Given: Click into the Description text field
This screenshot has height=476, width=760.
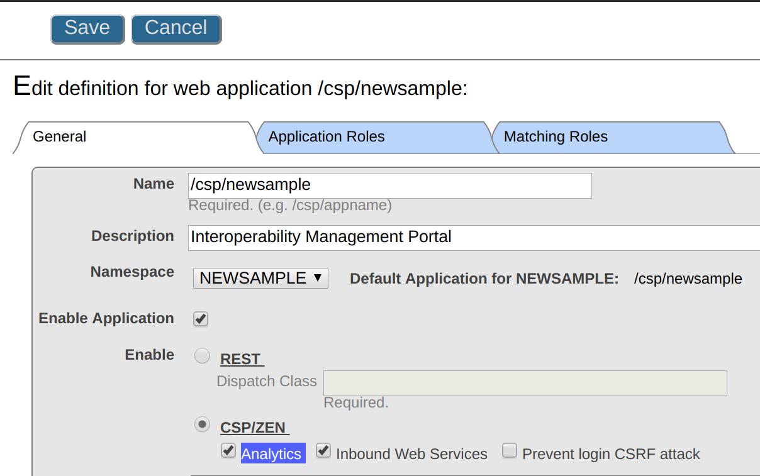Looking at the screenshot, I should 472,237.
